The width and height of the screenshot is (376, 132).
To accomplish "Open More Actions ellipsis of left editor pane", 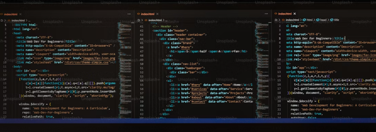I will click(x=129, y=14).
